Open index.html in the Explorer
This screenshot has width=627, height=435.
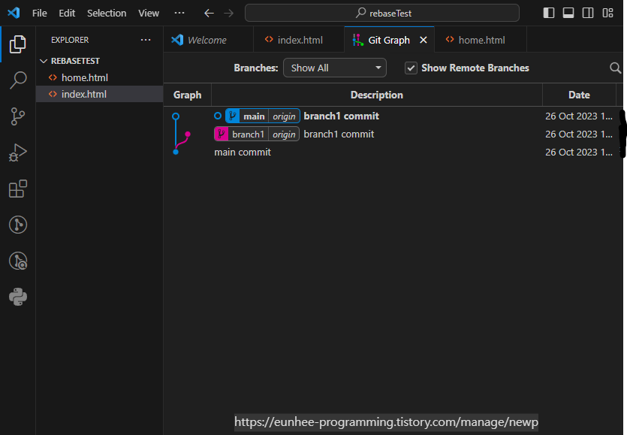tap(100, 94)
